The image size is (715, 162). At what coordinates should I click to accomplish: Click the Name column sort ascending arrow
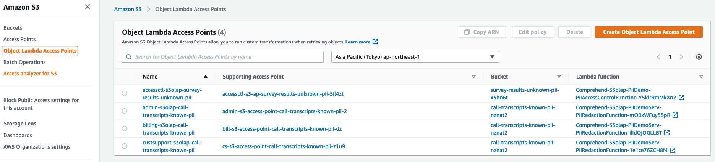pos(206,77)
